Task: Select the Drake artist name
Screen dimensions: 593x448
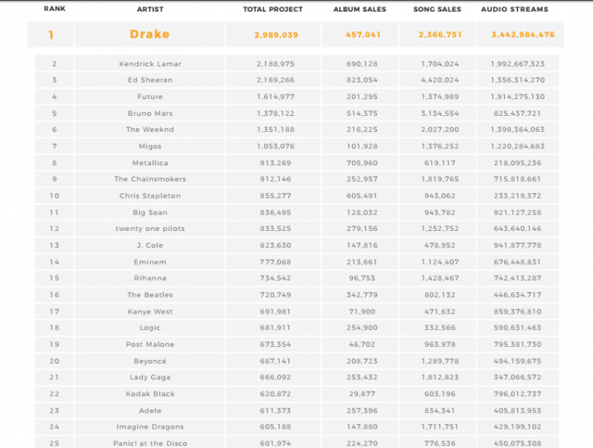Action: click(x=150, y=34)
